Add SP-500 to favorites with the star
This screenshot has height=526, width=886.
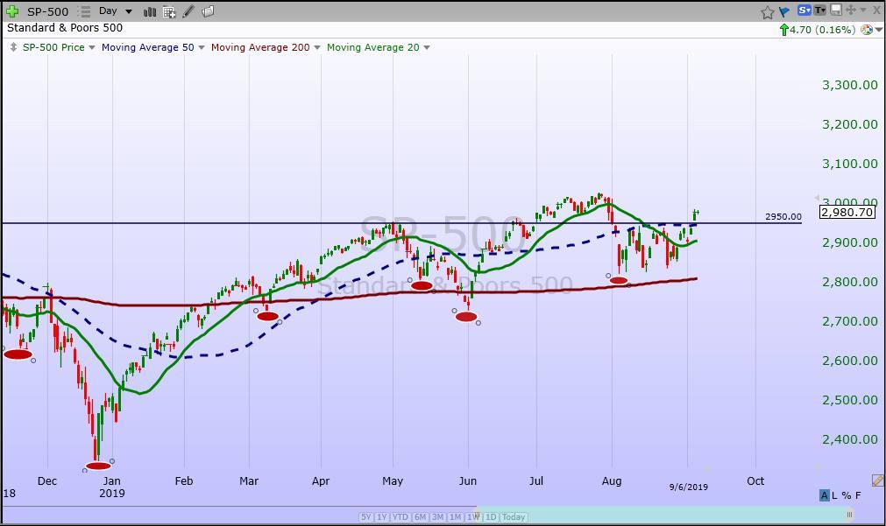pos(767,11)
